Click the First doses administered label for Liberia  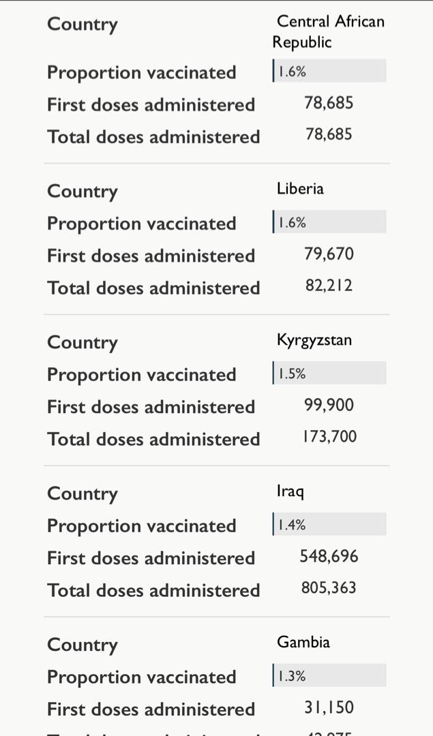coord(151,256)
